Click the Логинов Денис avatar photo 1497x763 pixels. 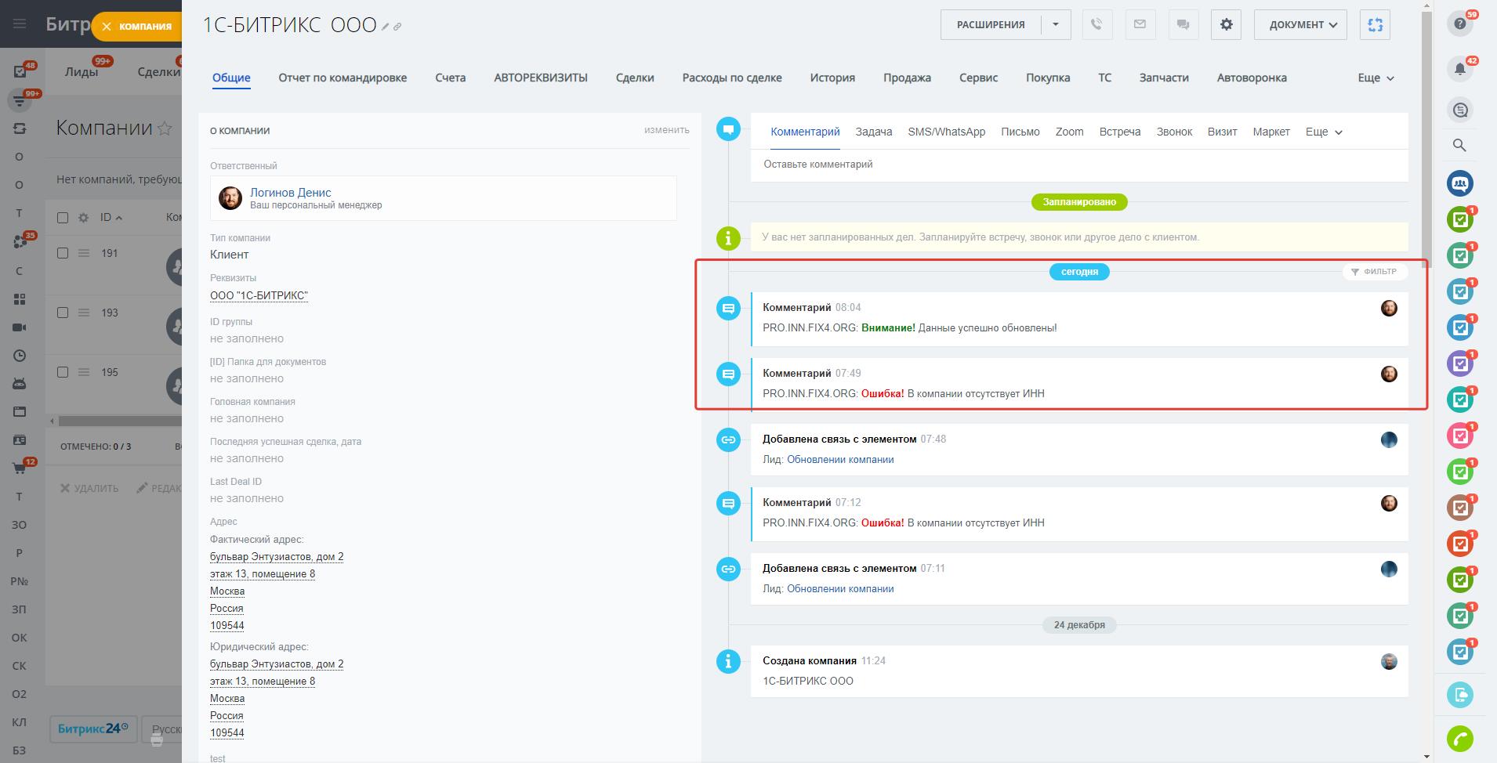[x=230, y=198]
